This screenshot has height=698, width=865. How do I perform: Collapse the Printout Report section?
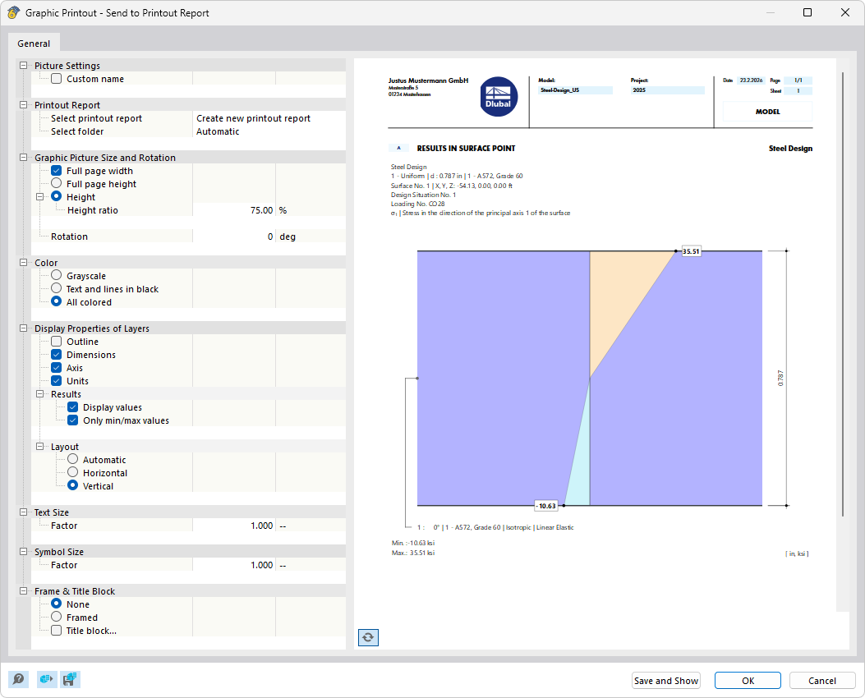pyautogui.click(x=23, y=105)
